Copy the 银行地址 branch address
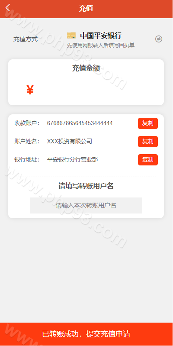 click(148, 159)
